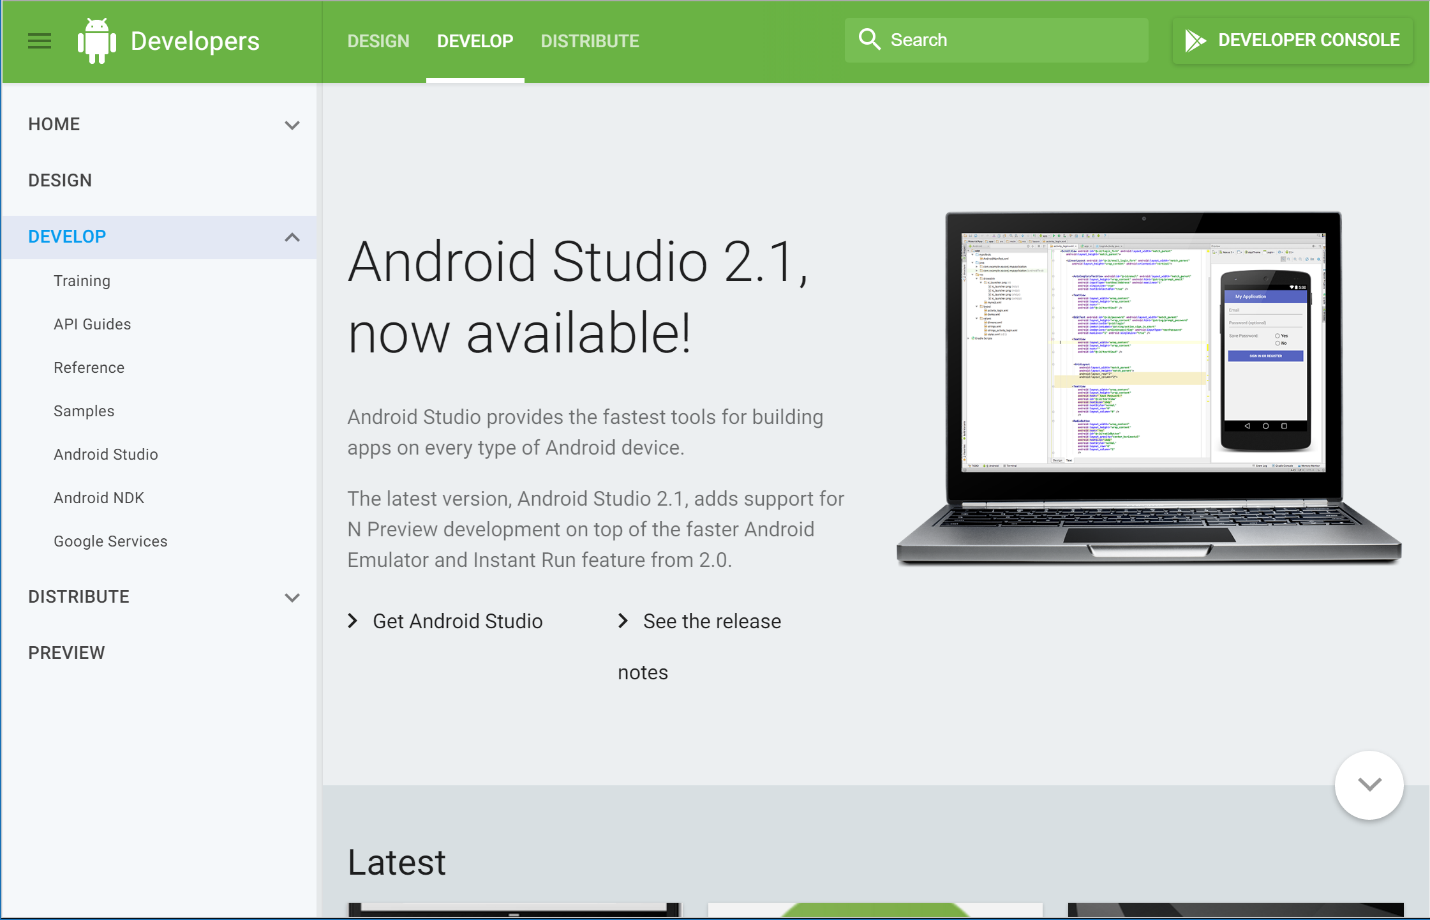
Task: Select Android NDK sidebar item
Action: [x=99, y=498]
